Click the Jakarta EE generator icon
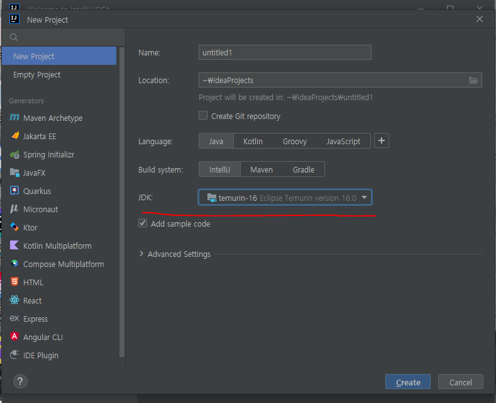The image size is (496, 403). pyautogui.click(x=15, y=136)
